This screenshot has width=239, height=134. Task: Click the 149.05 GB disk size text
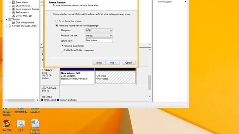(47, 76)
